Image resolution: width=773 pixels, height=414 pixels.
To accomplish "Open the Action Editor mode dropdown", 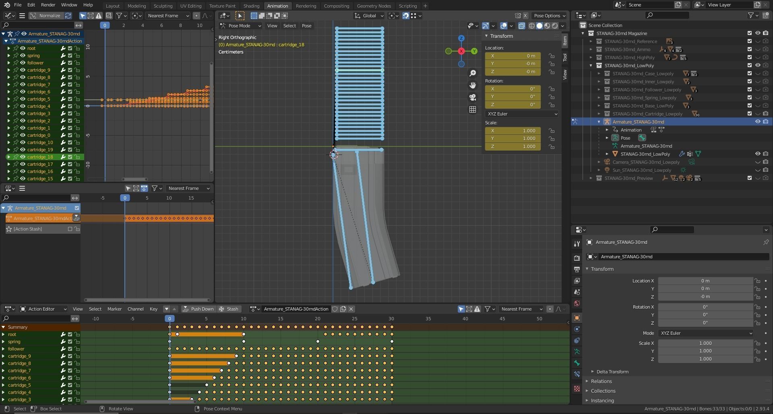I will [x=43, y=309].
